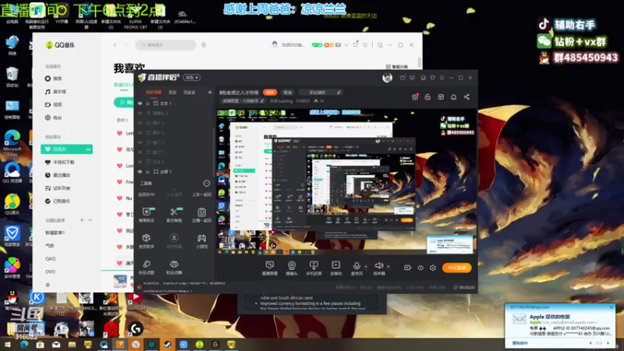Open 新建歌单1 playlist in QQ音乐
The width and height of the screenshot is (624, 351).
click(x=55, y=232)
